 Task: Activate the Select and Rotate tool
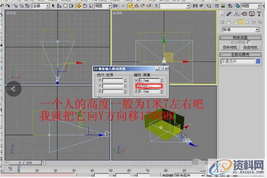pos(85,6)
